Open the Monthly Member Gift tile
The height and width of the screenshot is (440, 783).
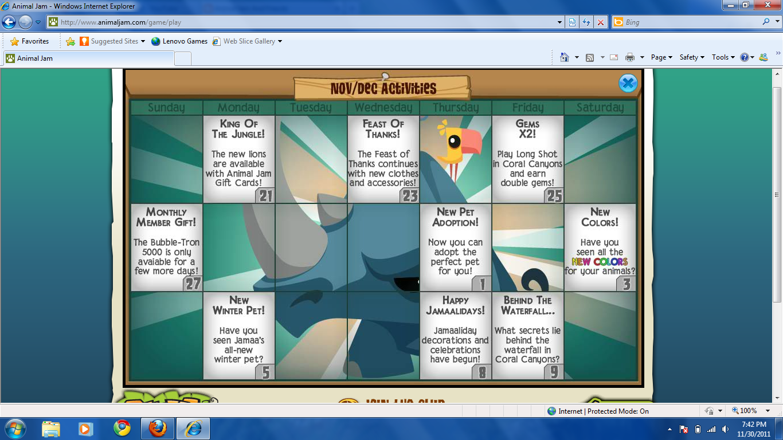pyautogui.click(x=166, y=247)
